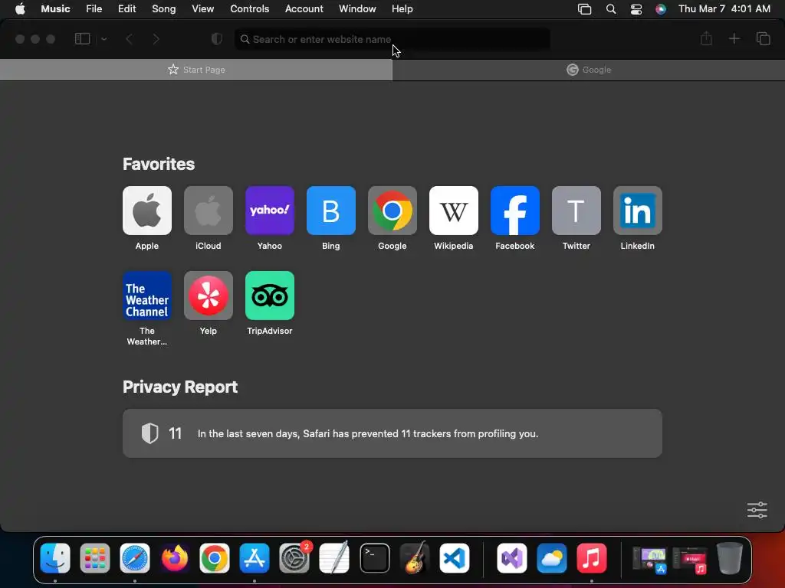Open the Wikipedia favorite tile
785x588 pixels.
click(454, 211)
